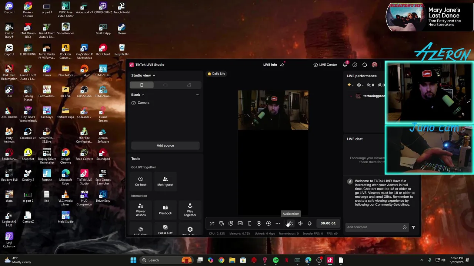Open the Viewer Wishes tool

pyautogui.click(x=141, y=210)
